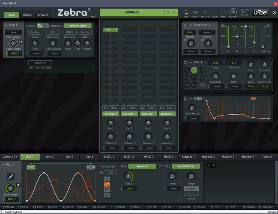Click the target icon in the lower right panel
The height and width of the screenshot is (214, 278).
click(x=209, y=165)
